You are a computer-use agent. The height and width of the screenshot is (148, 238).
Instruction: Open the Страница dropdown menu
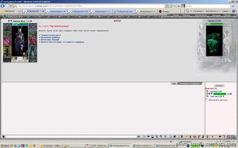pyautogui.click(x=199, y=11)
